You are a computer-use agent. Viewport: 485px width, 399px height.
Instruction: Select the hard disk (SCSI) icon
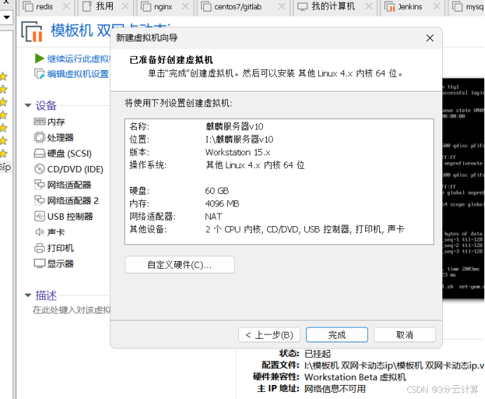39,153
